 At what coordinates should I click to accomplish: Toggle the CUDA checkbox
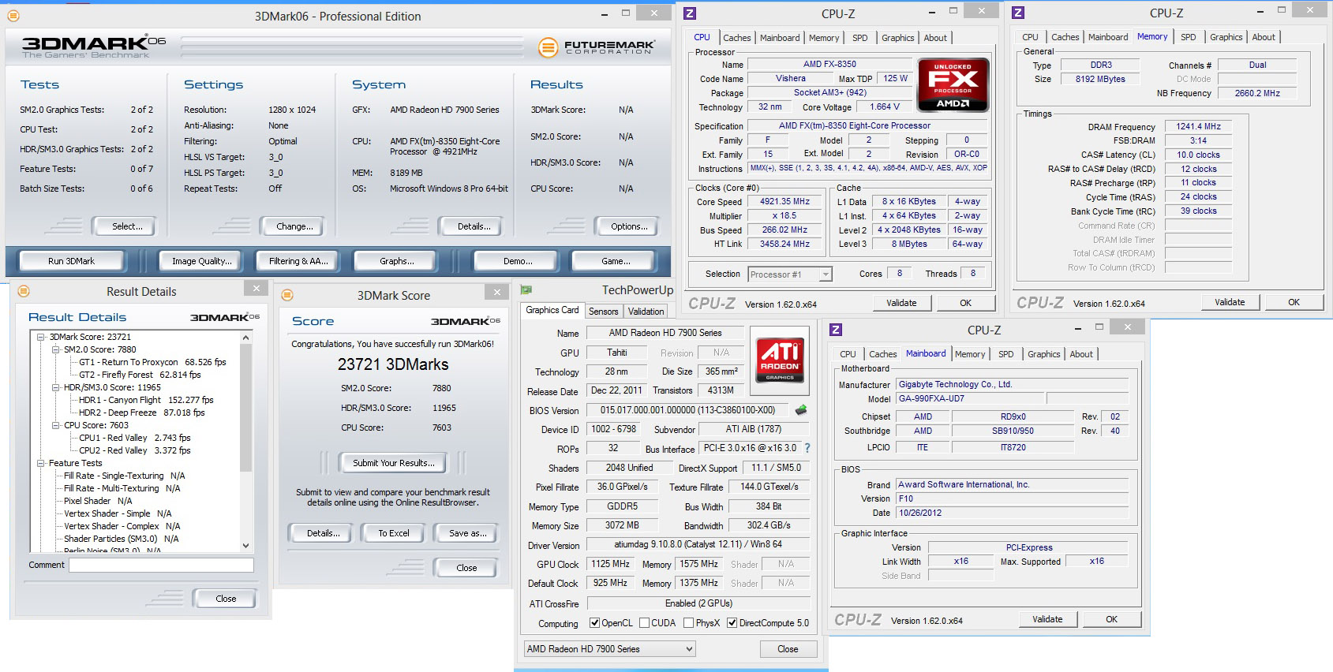click(x=645, y=623)
